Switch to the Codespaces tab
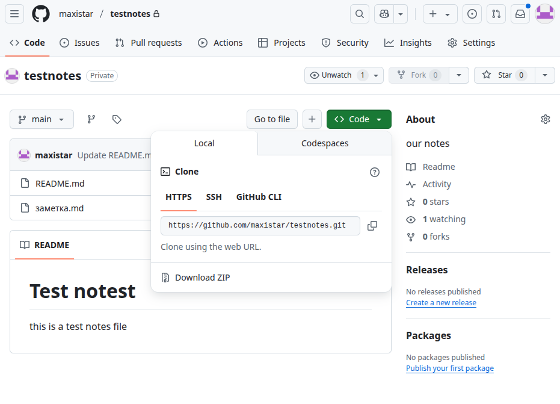Viewport: 560px width, 404px height. pyautogui.click(x=325, y=143)
